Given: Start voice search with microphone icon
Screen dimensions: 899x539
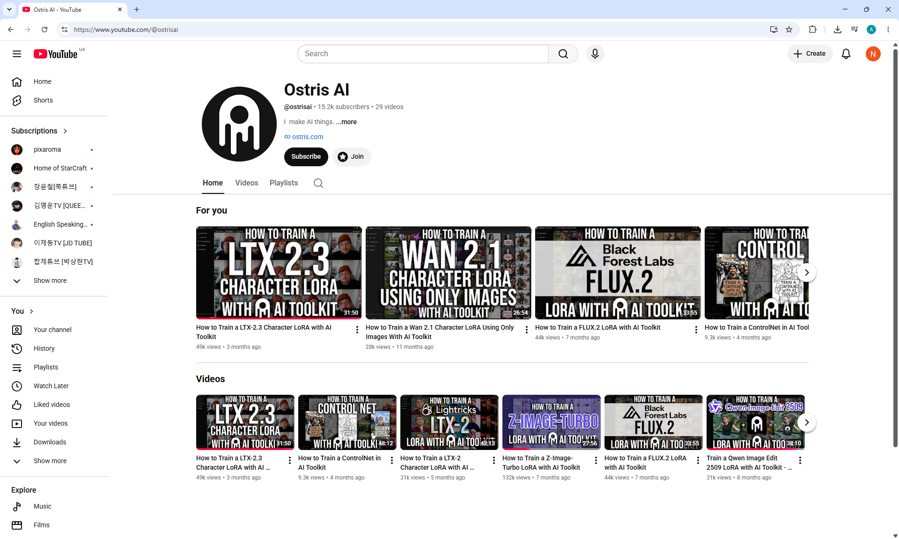Looking at the screenshot, I should click(x=595, y=54).
